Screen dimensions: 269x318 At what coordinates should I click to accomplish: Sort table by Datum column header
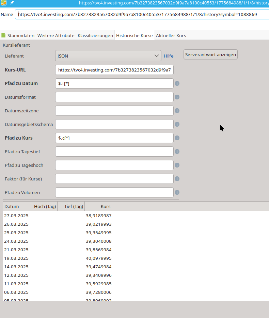pyautogui.click(x=16, y=206)
